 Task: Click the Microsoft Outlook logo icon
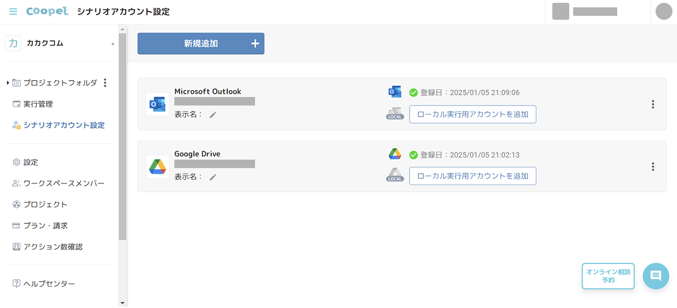157,104
